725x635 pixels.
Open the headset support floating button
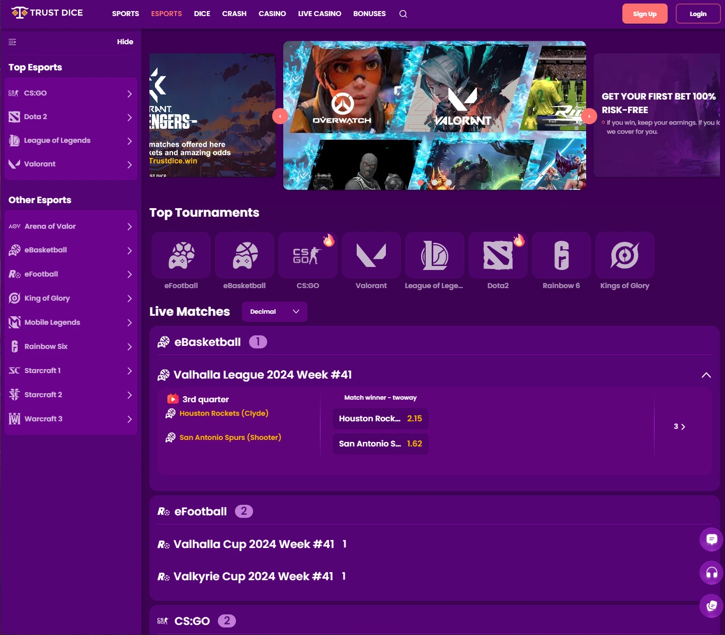click(x=711, y=573)
